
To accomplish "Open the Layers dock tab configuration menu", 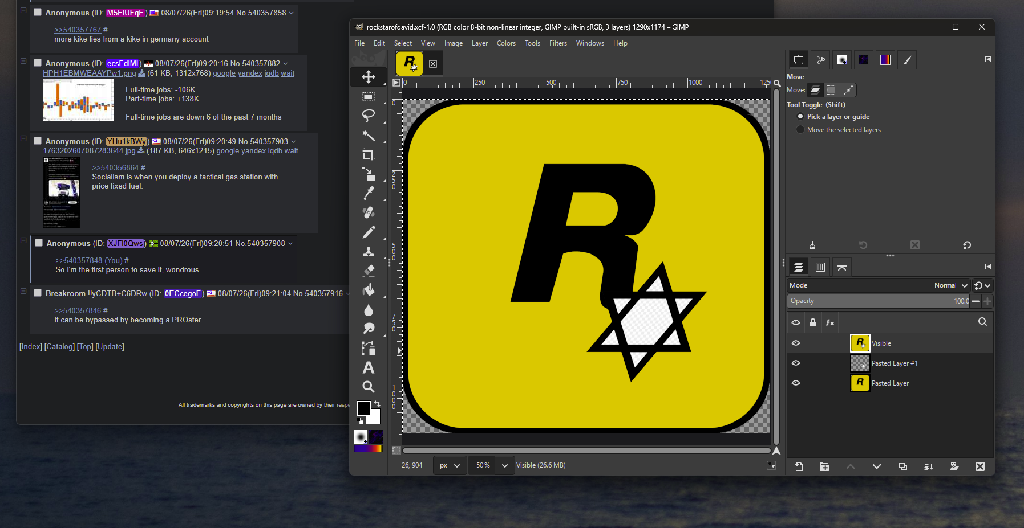I will coord(988,267).
